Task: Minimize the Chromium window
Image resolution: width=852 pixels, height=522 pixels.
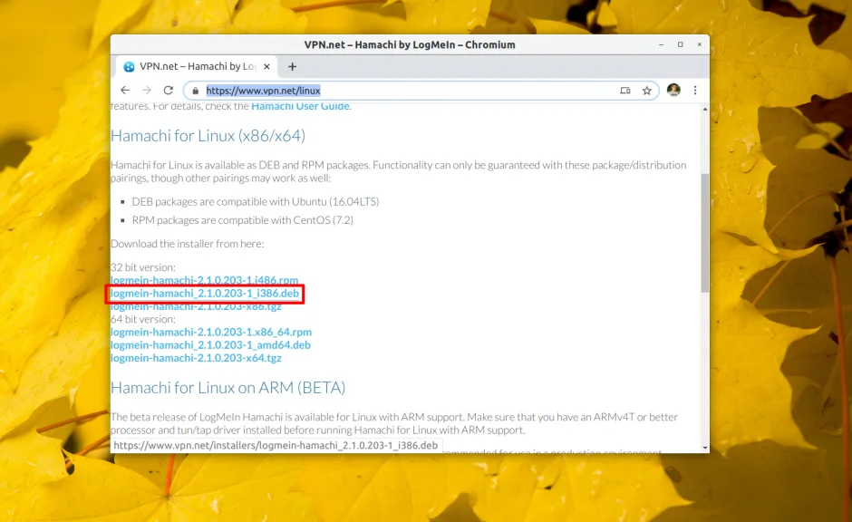Action: 661,44
